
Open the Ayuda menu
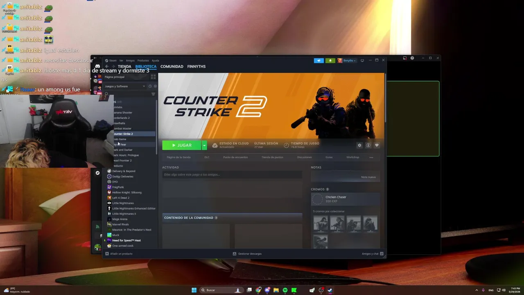click(155, 61)
